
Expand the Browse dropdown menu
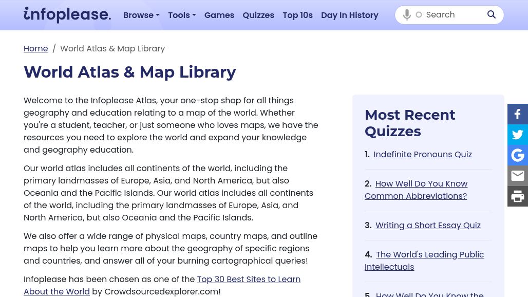click(141, 15)
